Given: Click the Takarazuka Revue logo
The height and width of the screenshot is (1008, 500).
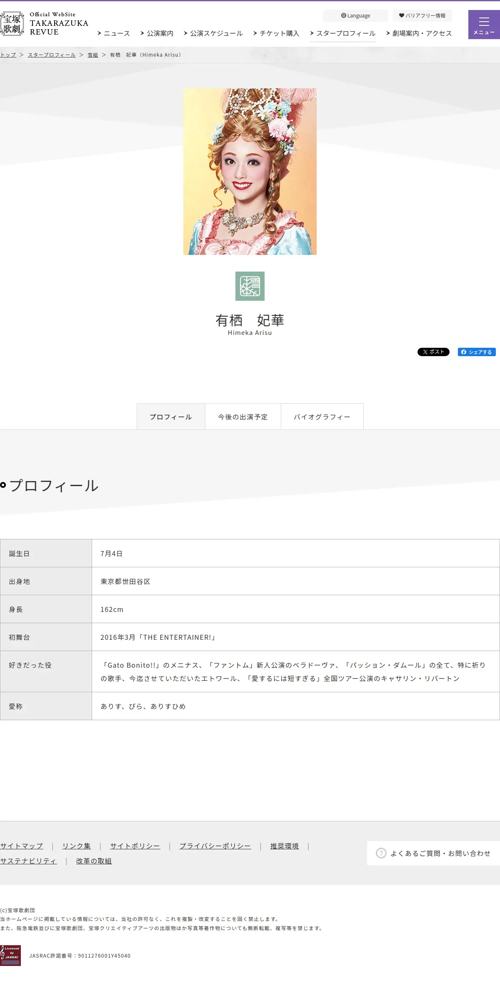Looking at the screenshot, I should click(44, 24).
